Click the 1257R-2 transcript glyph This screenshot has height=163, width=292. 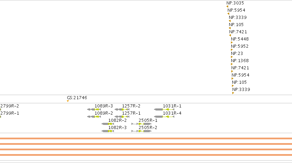coord(122,109)
